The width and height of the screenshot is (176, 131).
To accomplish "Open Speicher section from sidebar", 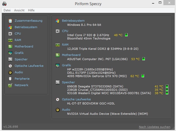I will (21, 59).
